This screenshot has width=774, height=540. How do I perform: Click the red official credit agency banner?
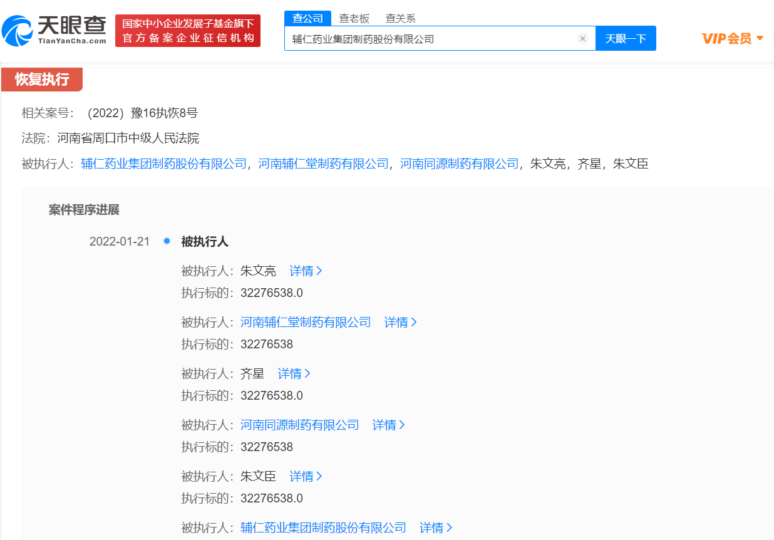[188, 31]
